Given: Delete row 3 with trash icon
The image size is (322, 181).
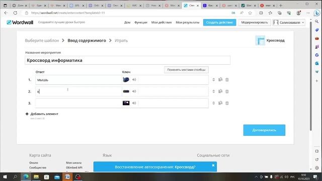Looking at the screenshot, I should tap(227, 103).
